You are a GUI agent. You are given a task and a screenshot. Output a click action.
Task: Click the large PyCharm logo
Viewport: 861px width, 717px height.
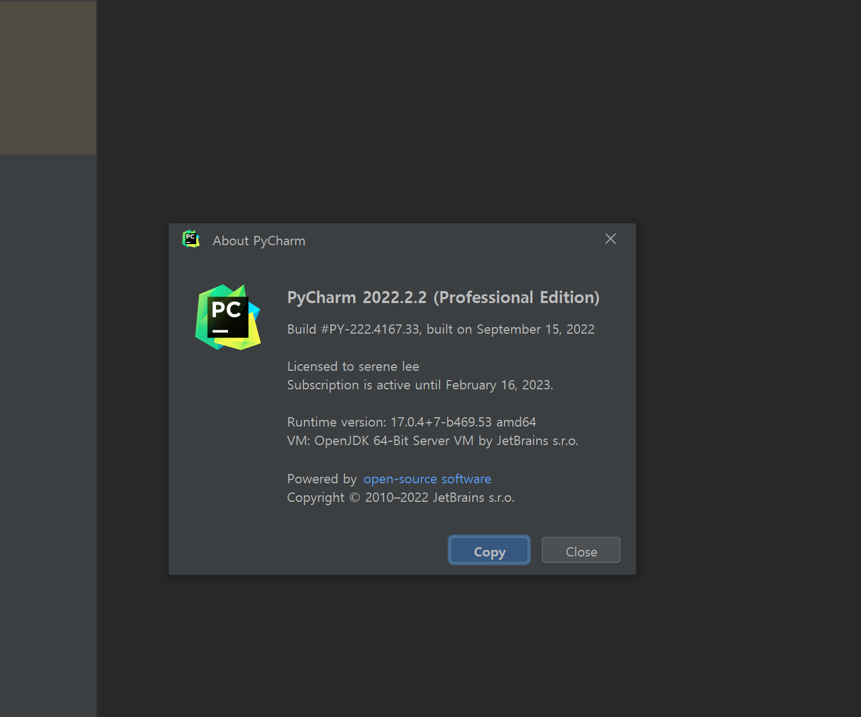(228, 317)
